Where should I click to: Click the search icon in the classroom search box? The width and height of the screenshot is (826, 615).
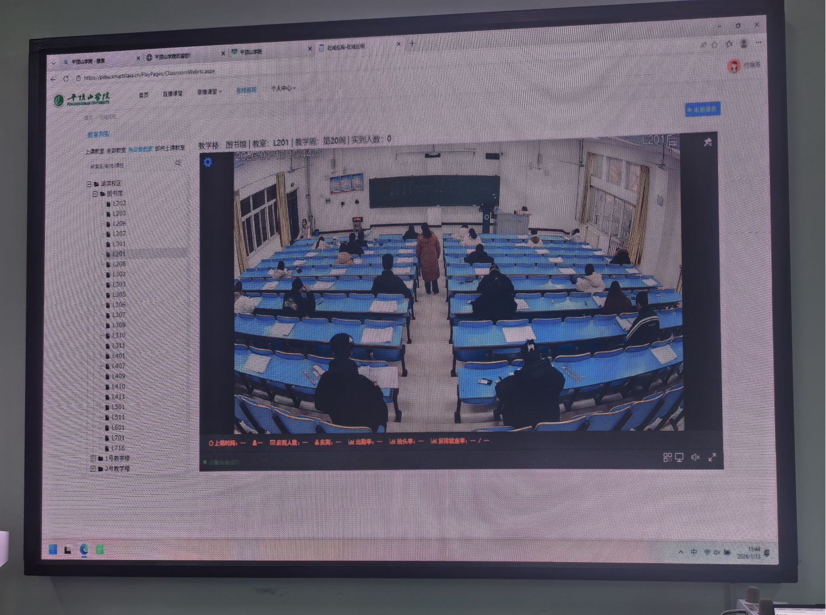tap(178, 163)
